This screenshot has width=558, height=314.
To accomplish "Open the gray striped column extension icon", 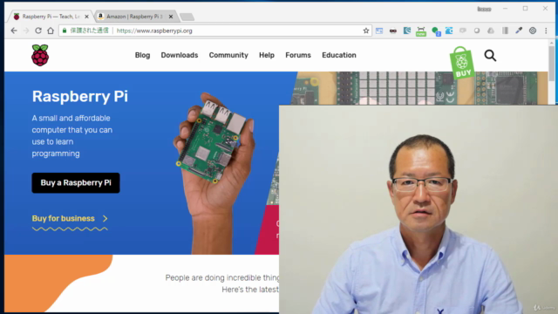I will [x=505, y=31].
